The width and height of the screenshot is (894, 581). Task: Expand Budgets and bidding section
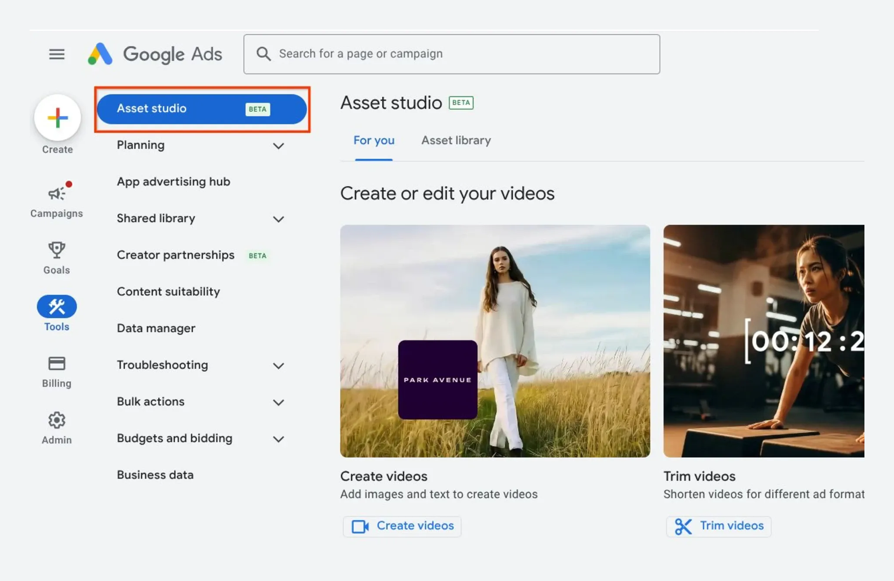(278, 439)
